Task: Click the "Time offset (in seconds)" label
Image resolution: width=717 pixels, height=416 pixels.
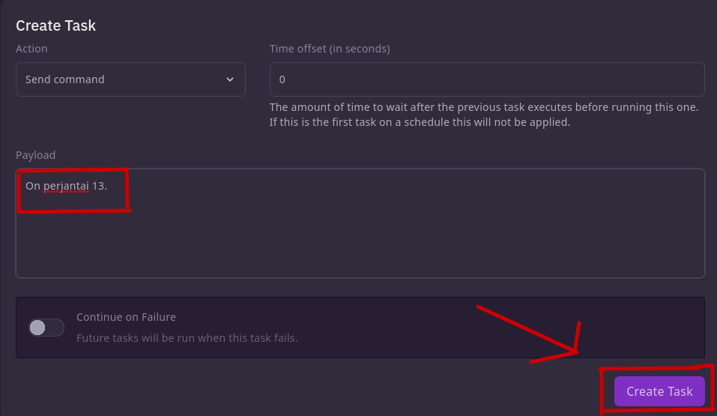Action: [x=330, y=49]
